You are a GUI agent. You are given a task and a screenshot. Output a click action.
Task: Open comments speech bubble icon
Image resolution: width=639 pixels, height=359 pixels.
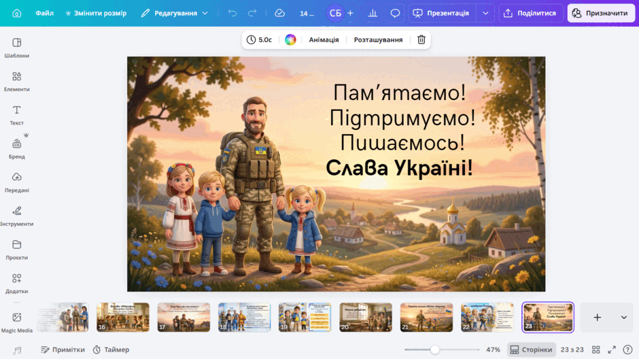[395, 13]
